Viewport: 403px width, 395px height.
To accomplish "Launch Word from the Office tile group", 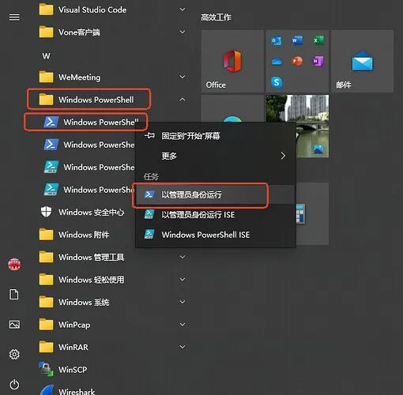I will tap(297, 40).
